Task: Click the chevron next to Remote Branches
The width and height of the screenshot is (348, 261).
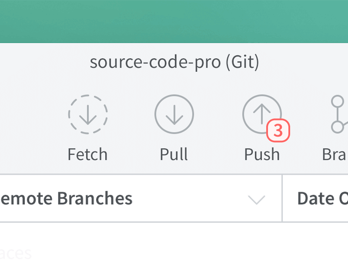Action: [257, 199]
